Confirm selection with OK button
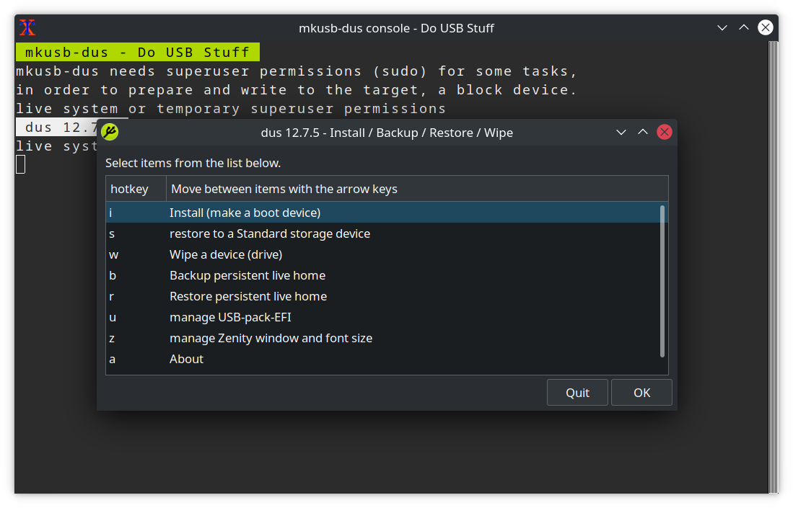Image resolution: width=793 pixels, height=508 pixels. click(641, 393)
